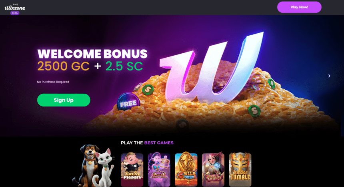Click the purple BETA badge

15,13
